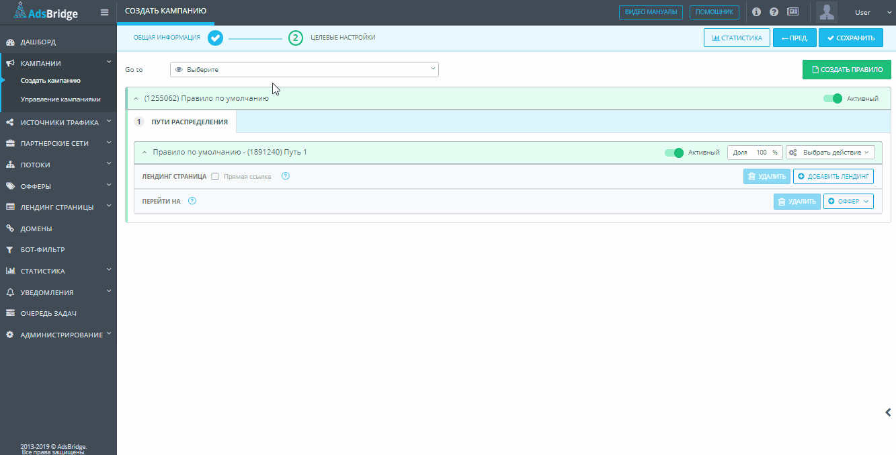Click the Статистика bar chart icon
The width and height of the screenshot is (896, 455).
[x=10, y=271]
